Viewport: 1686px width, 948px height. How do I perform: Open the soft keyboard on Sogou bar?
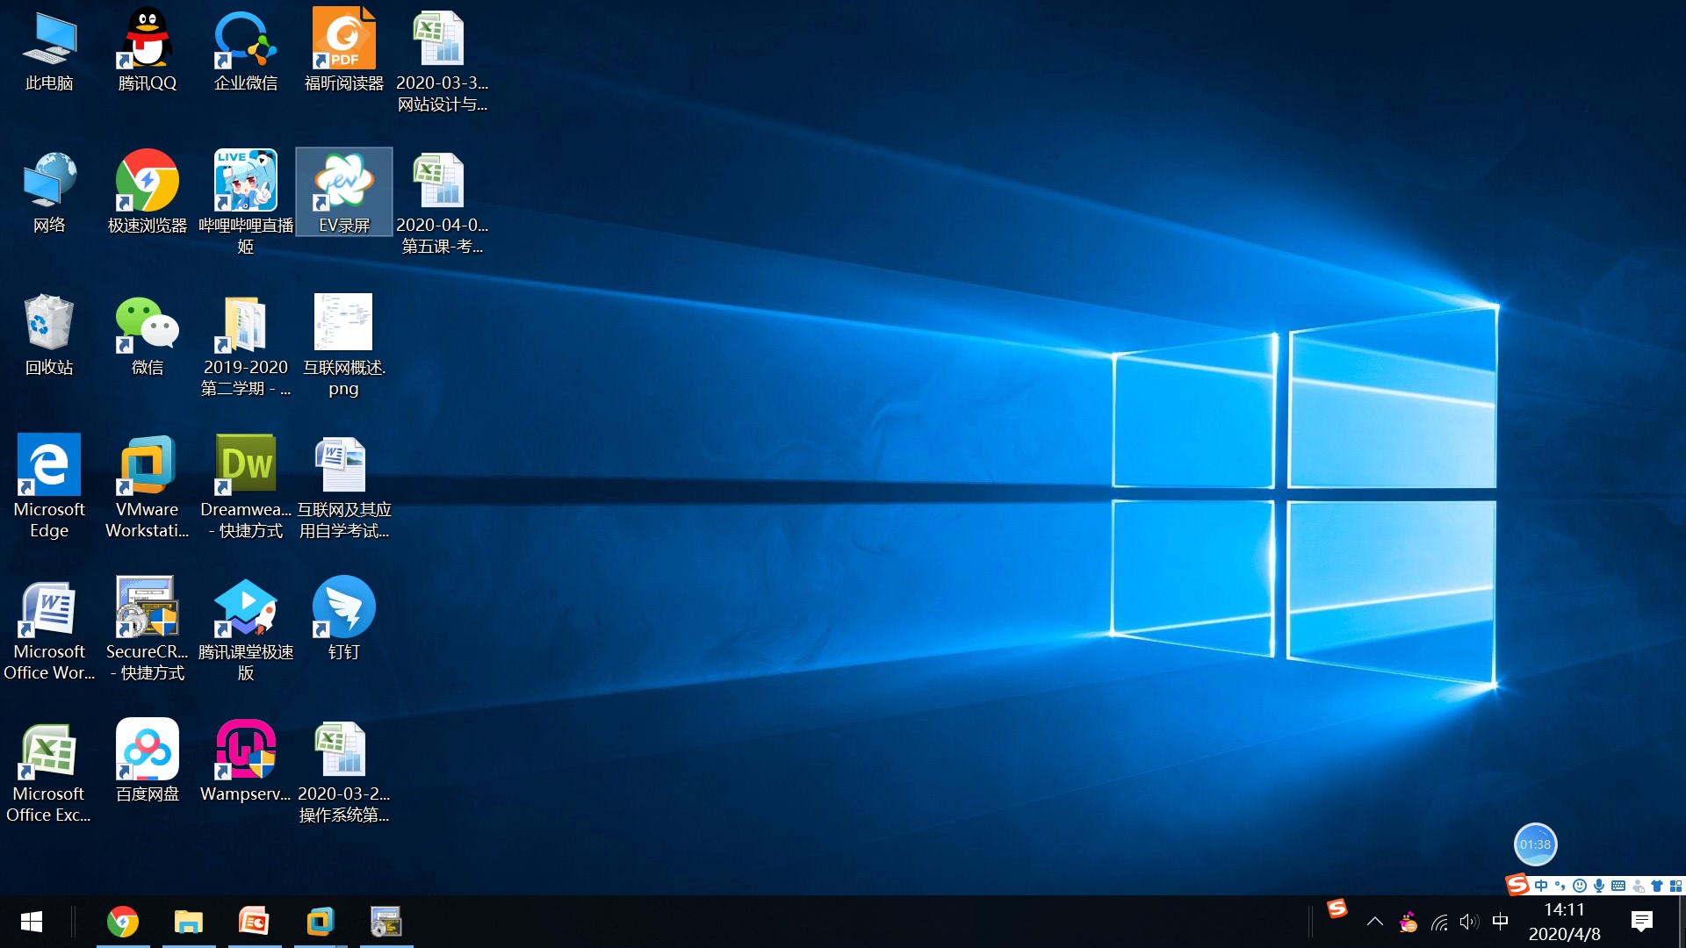[x=1618, y=886]
